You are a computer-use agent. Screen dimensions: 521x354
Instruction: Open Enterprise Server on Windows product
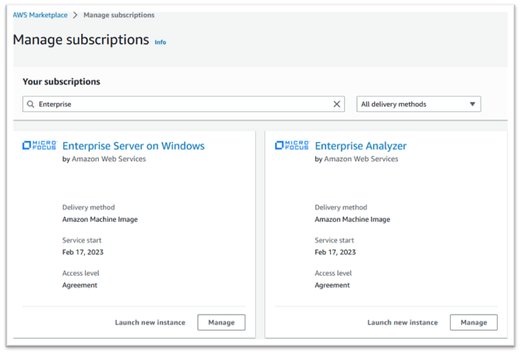pyautogui.click(x=133, y=145)
